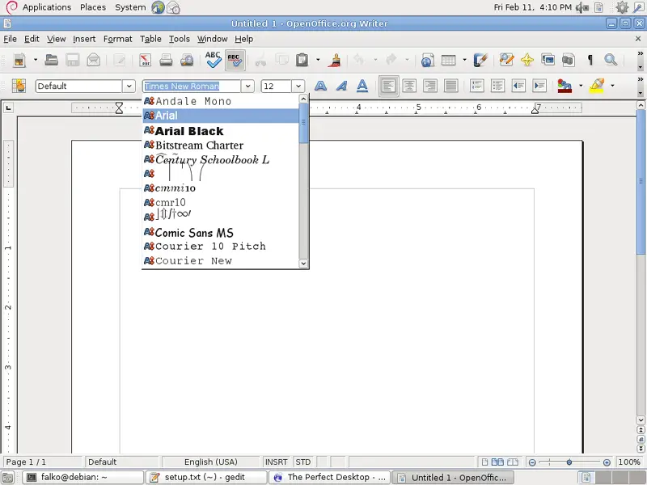Open a file with the Open folder icon
This screenshot has height=485, width=647.
pos(51,60)
